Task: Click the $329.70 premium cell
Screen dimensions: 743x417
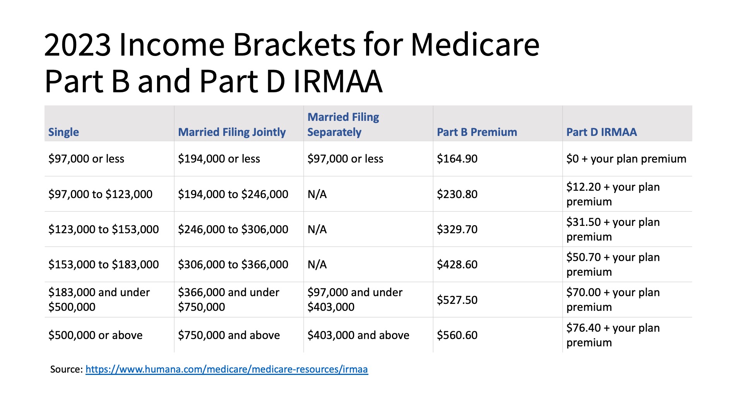Action: pyautogui.click(x=457, y=229)
